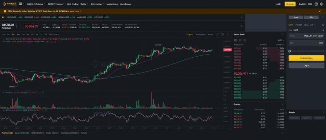The width and height of the screenshot is (326, 140).
Task: Collapse the candlestick OHLC legend row
Action: coord(4,39)
